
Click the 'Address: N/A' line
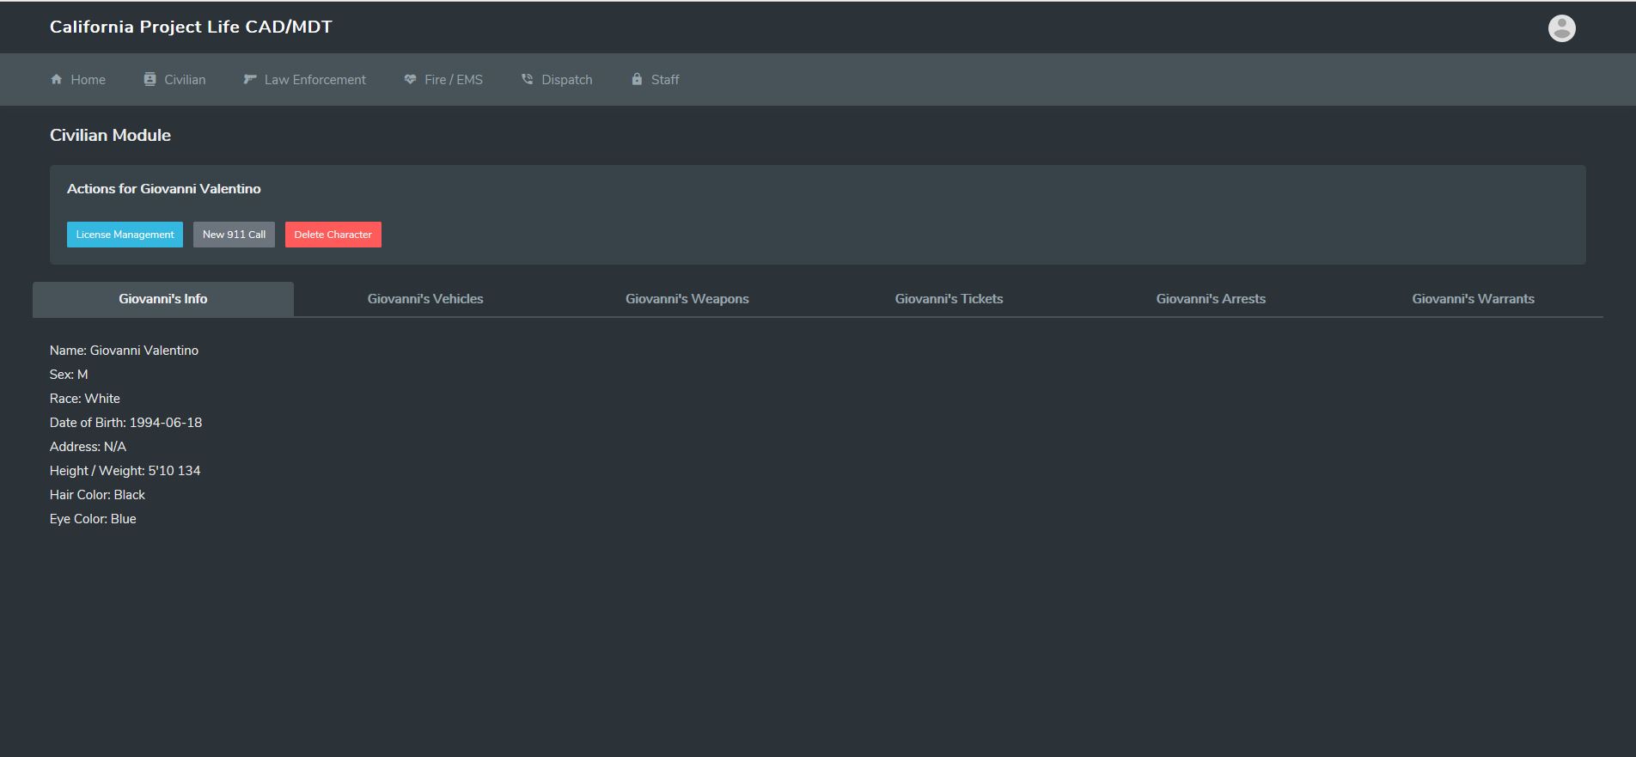(x=88, y=447)
